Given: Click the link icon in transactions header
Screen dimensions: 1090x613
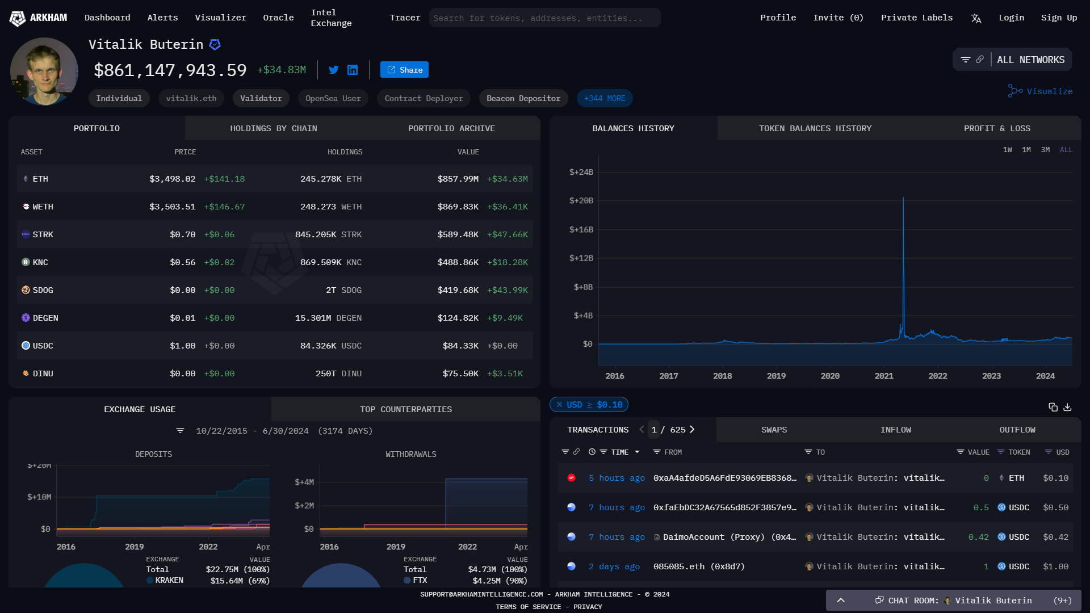Looking at the screenshot, I should click(x=576, y=452).
